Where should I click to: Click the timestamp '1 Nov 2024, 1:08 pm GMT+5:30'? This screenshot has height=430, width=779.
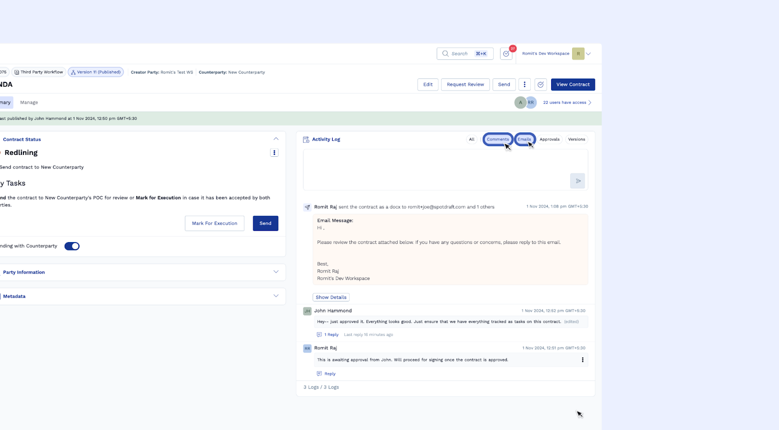pos(557,206)
